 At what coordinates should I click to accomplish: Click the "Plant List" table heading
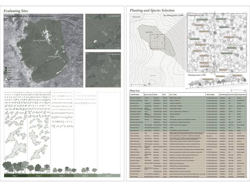pos(135,91)
